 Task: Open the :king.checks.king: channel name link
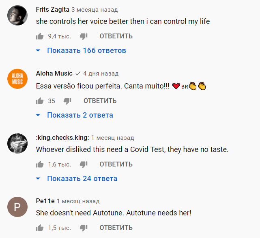(x=62, y=138)
